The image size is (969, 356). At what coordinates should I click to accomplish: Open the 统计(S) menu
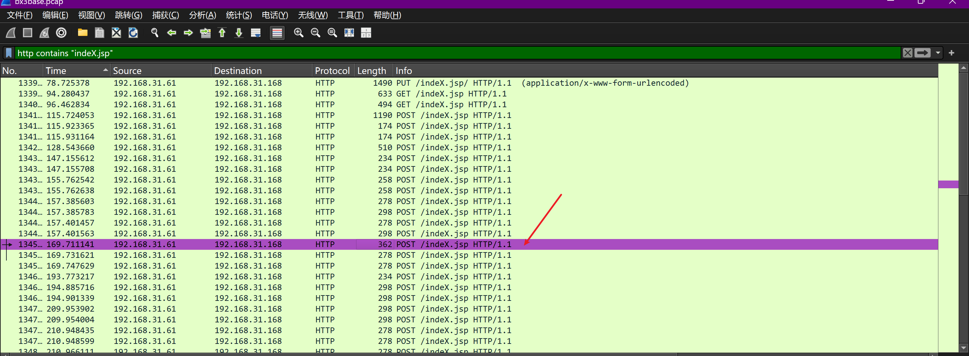[x=239, y=15]
